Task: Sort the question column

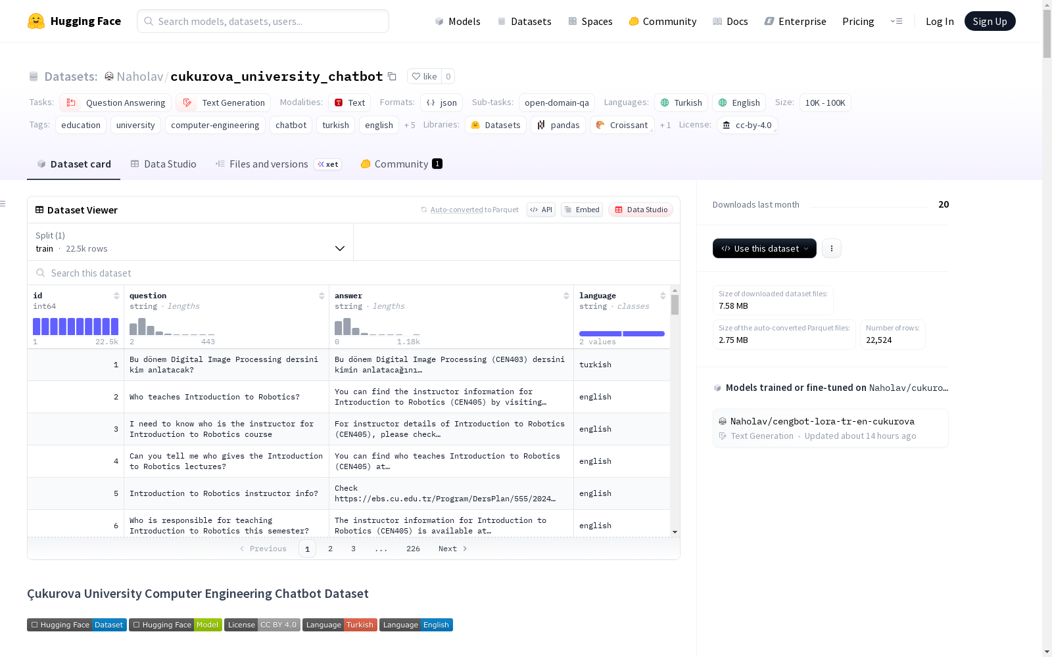Action: click(x=322, y=296)
